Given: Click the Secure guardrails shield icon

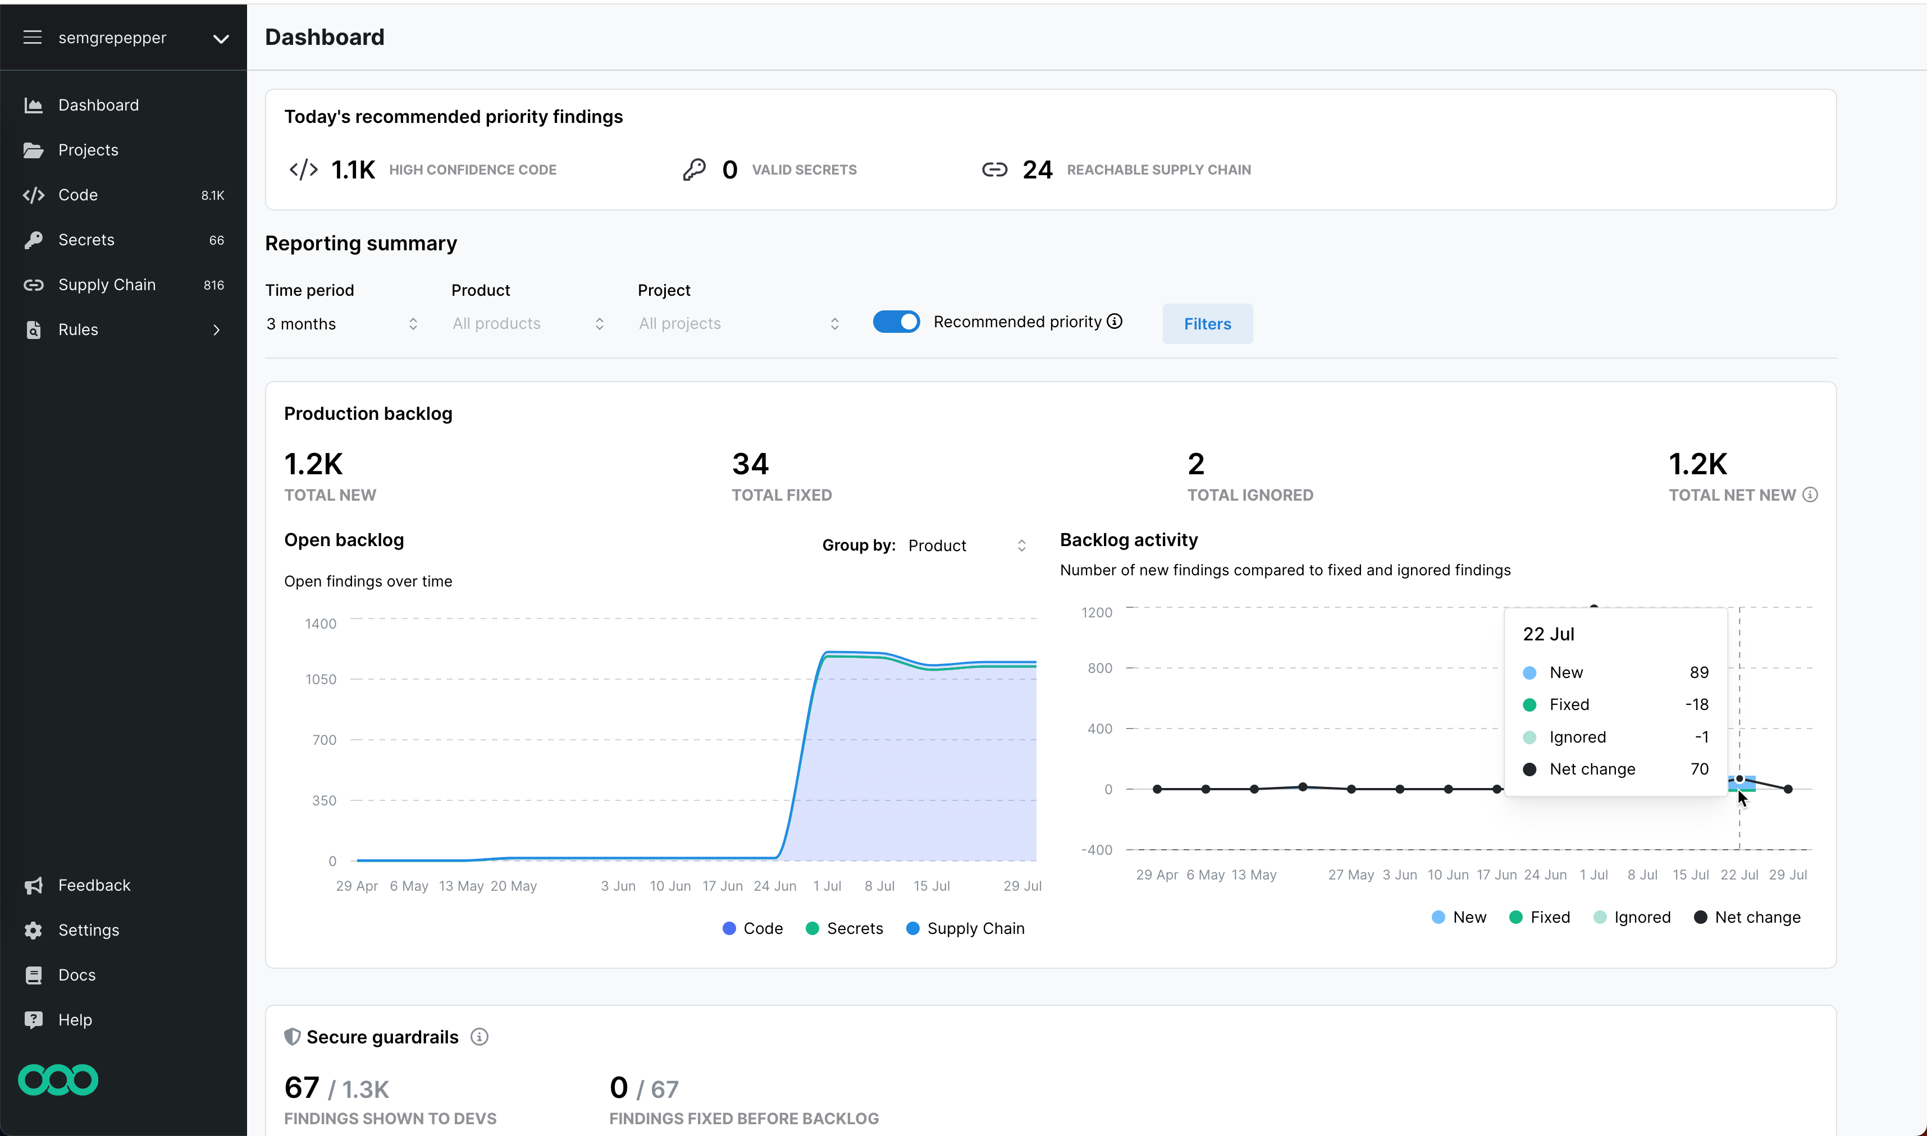Looking at the screenshot, I should click(x=292, y=1037).
